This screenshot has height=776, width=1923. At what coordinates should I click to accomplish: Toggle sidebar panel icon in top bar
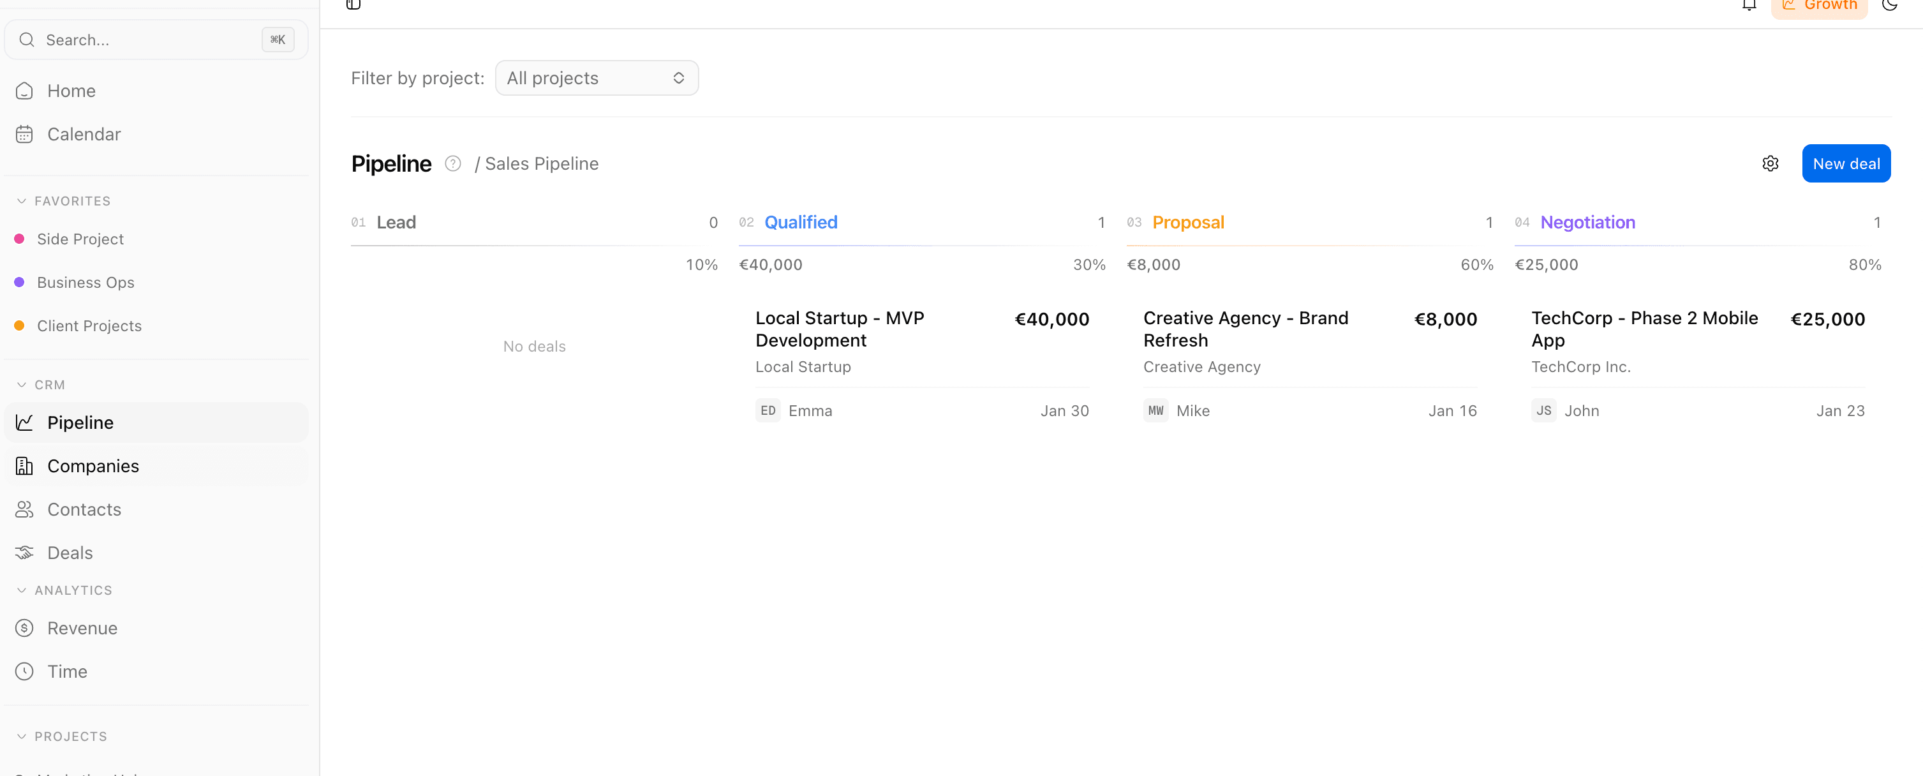coord(353,5)
